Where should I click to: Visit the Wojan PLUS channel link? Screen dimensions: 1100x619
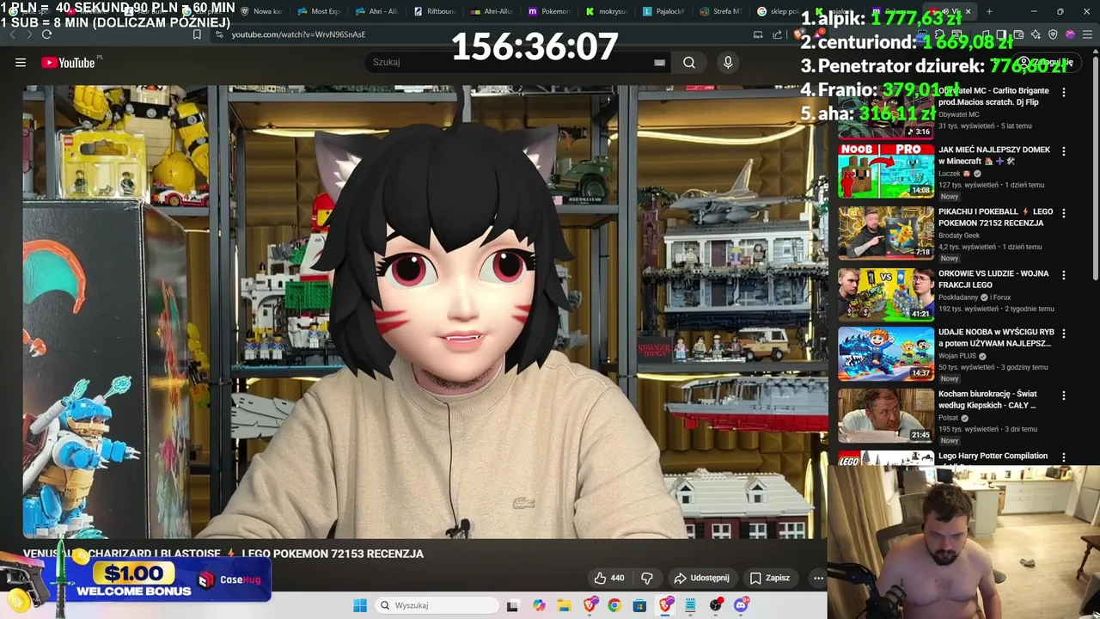click(957, 355)
